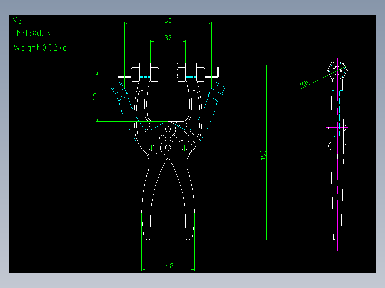
Task: Select the hexagonal nut in side view
Action: coord(337,71)
